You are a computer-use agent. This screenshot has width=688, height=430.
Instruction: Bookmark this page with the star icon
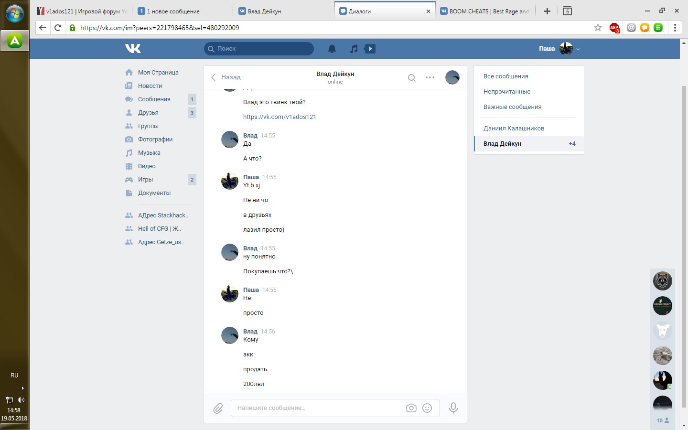598,28
